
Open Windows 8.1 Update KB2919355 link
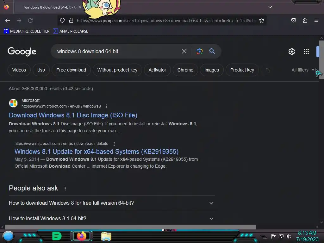(97, 152)
